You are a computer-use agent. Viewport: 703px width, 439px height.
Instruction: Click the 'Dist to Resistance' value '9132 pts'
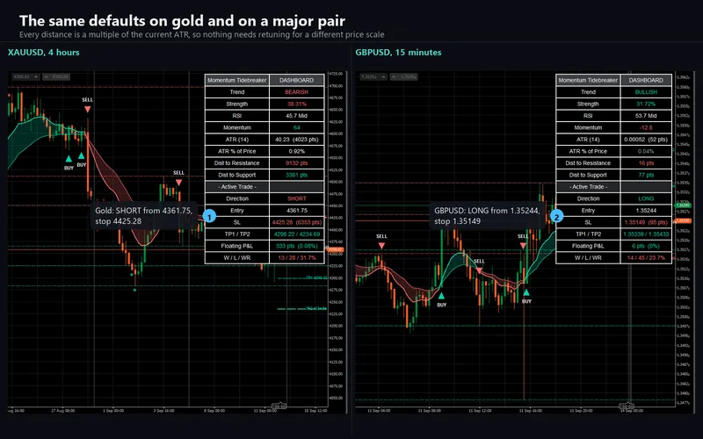296,163
